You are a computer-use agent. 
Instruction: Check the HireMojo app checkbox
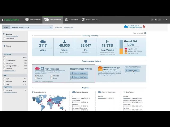pos(51,76)
